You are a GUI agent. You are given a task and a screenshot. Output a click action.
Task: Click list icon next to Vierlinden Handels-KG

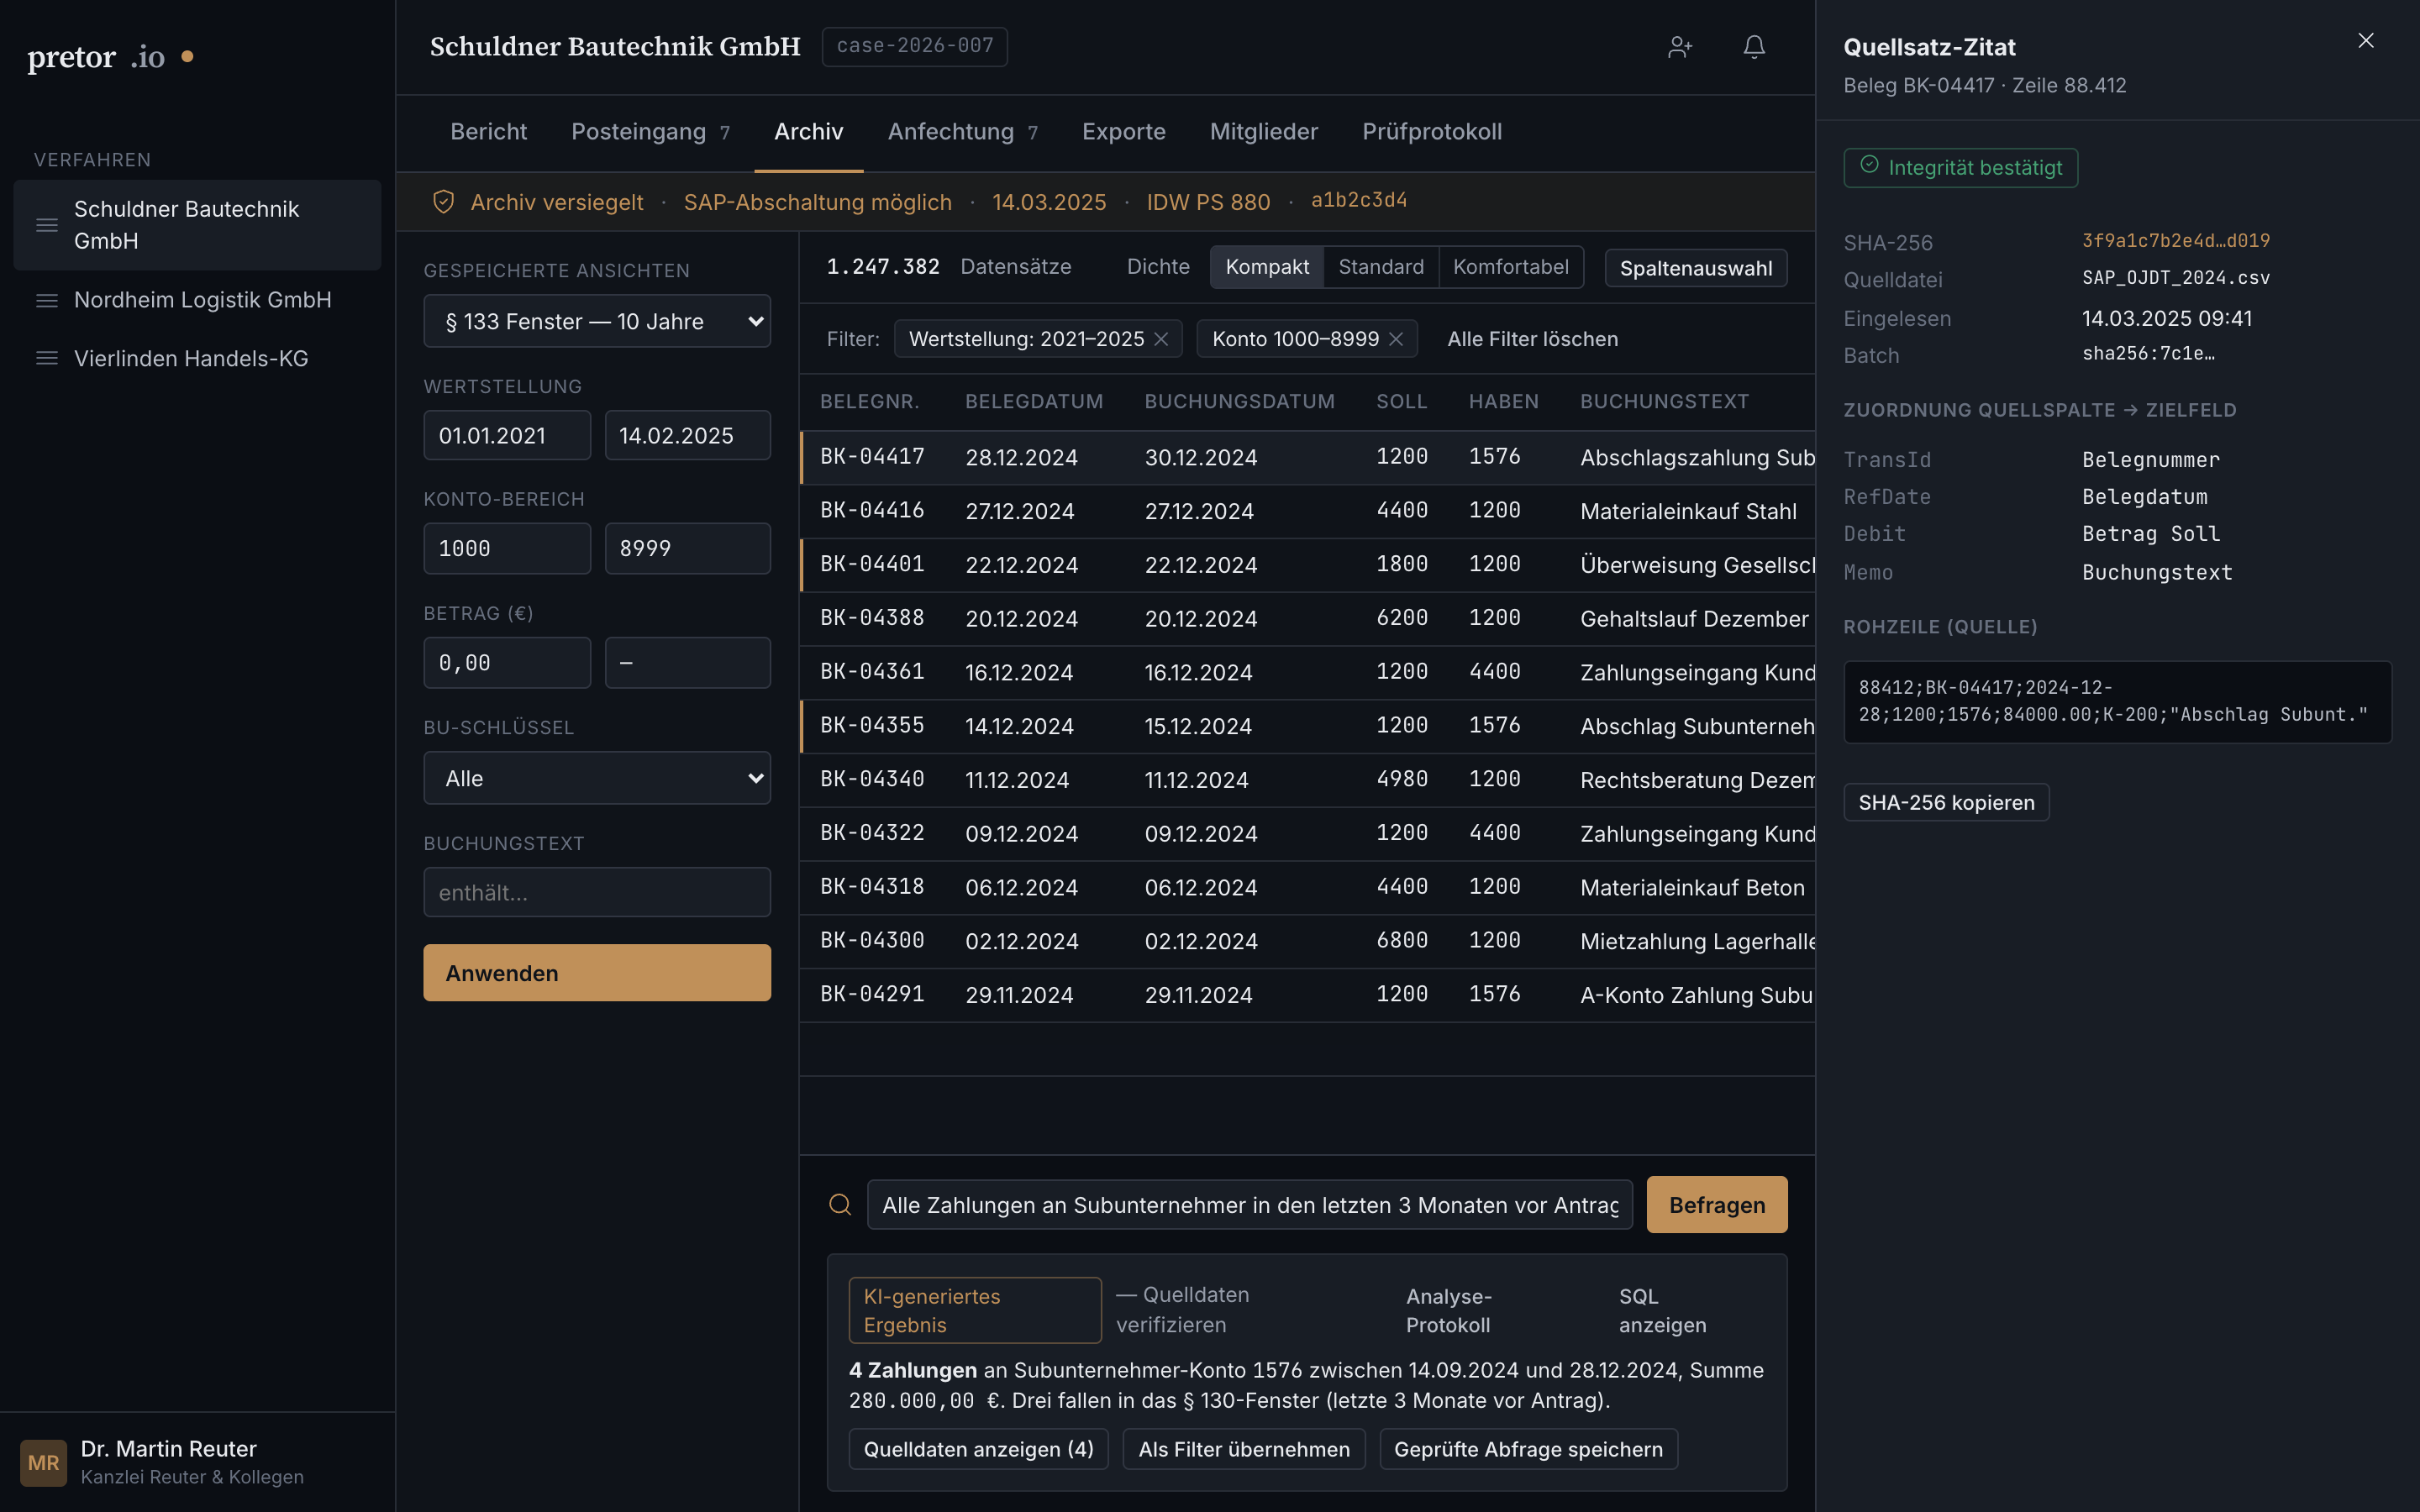click(47, 358)
